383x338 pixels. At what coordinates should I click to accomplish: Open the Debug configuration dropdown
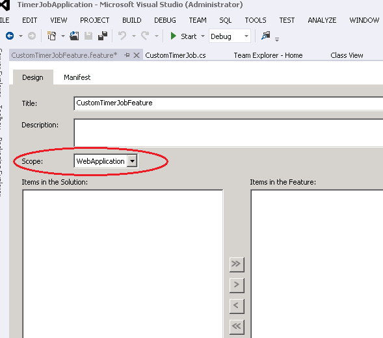pos(246,36)
